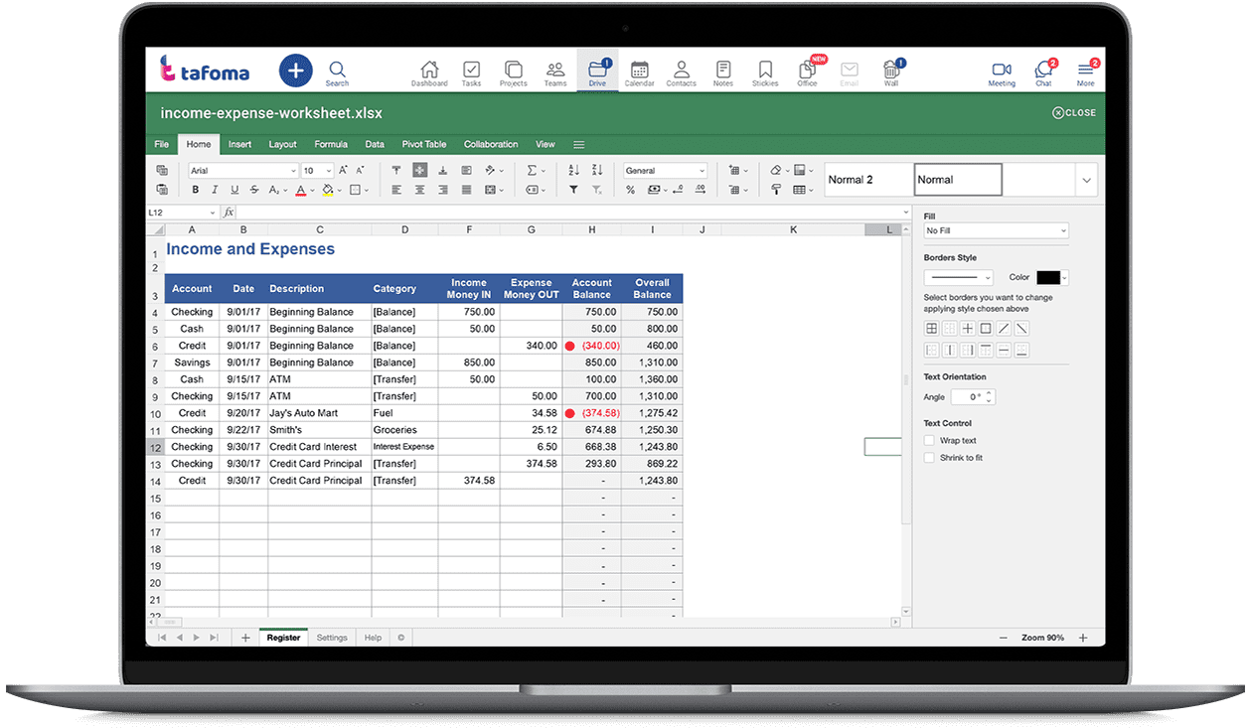Open the border line style dropdown
Viewport: 1251px width, 728px height.
pyautogui.click(x=958, y=278)
